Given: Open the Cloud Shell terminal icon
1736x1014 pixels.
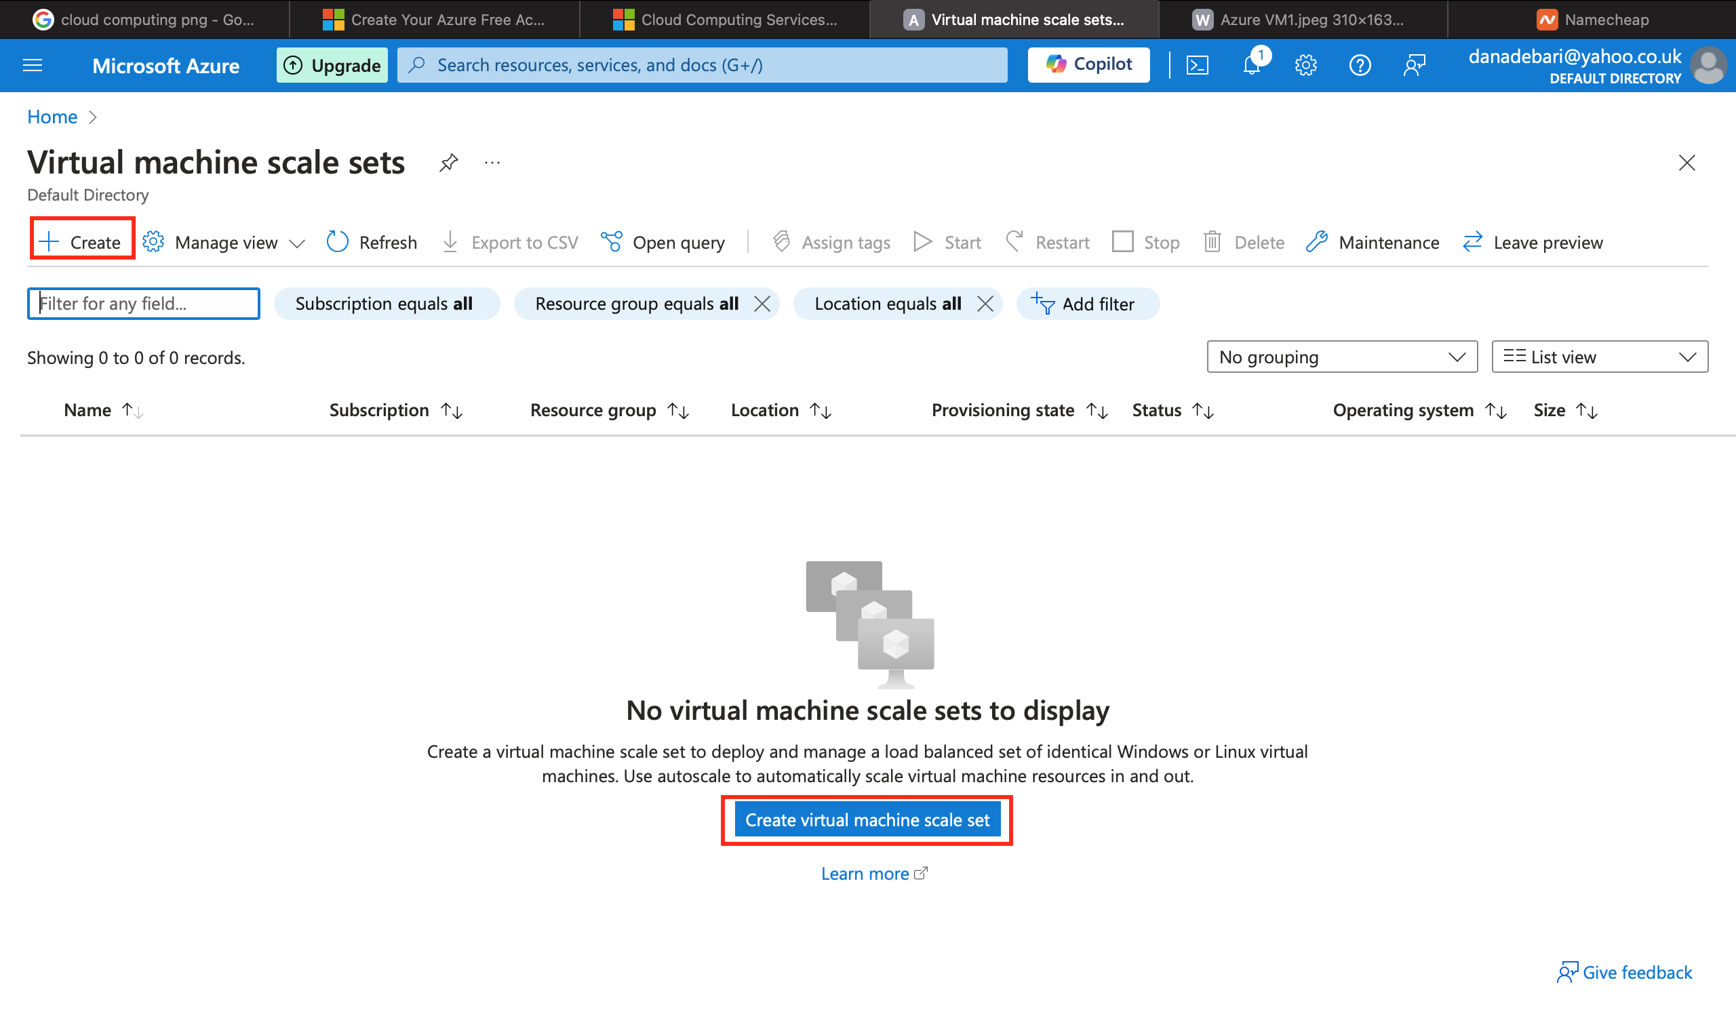Looking at the screenshot, I should point(1198,65).
